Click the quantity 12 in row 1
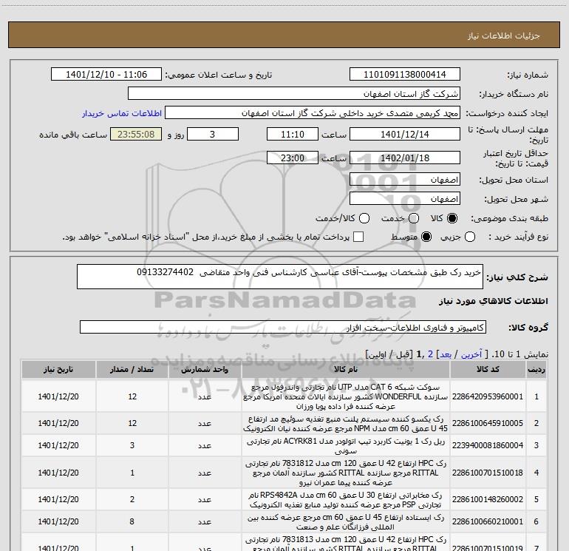Screen dimensions: 569x551 [x=132, y=396]
